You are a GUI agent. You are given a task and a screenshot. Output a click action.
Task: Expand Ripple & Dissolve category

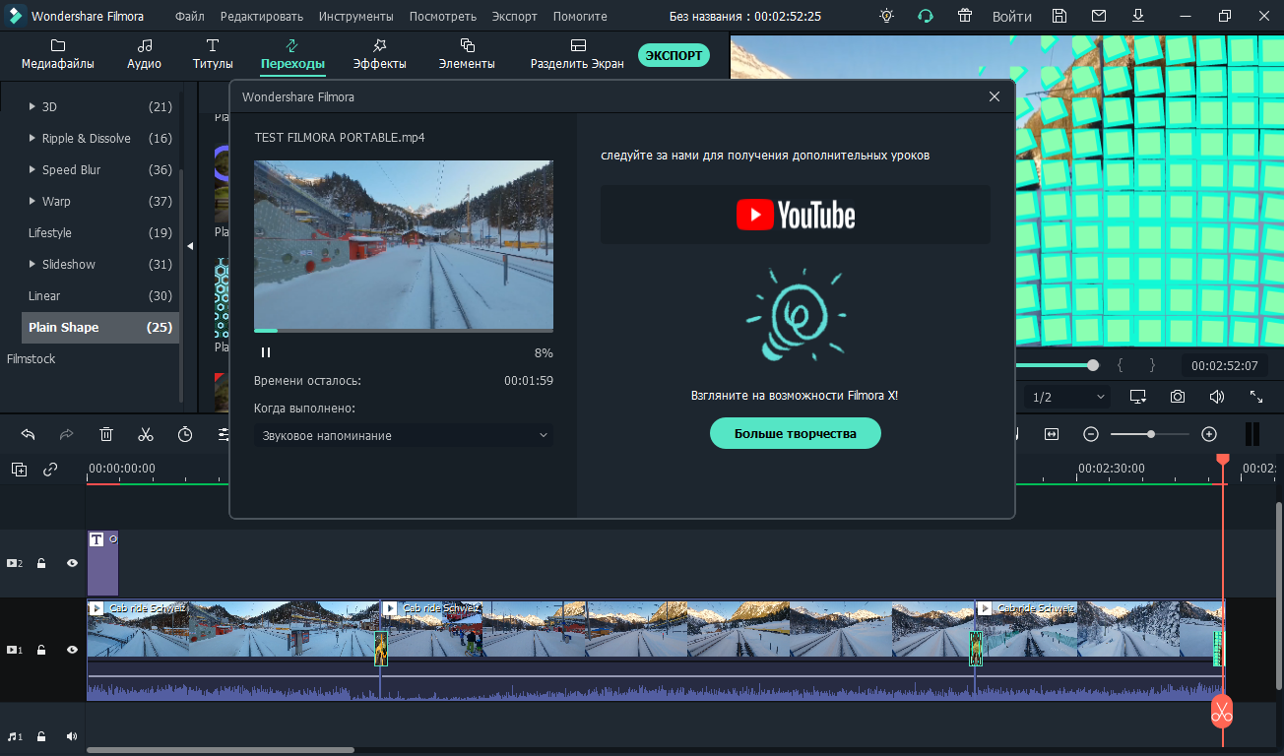tap(32, 138)
